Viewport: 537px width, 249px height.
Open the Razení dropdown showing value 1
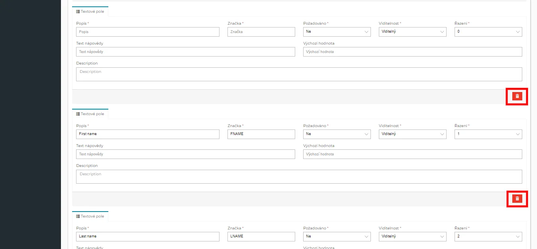click(488, 134)
